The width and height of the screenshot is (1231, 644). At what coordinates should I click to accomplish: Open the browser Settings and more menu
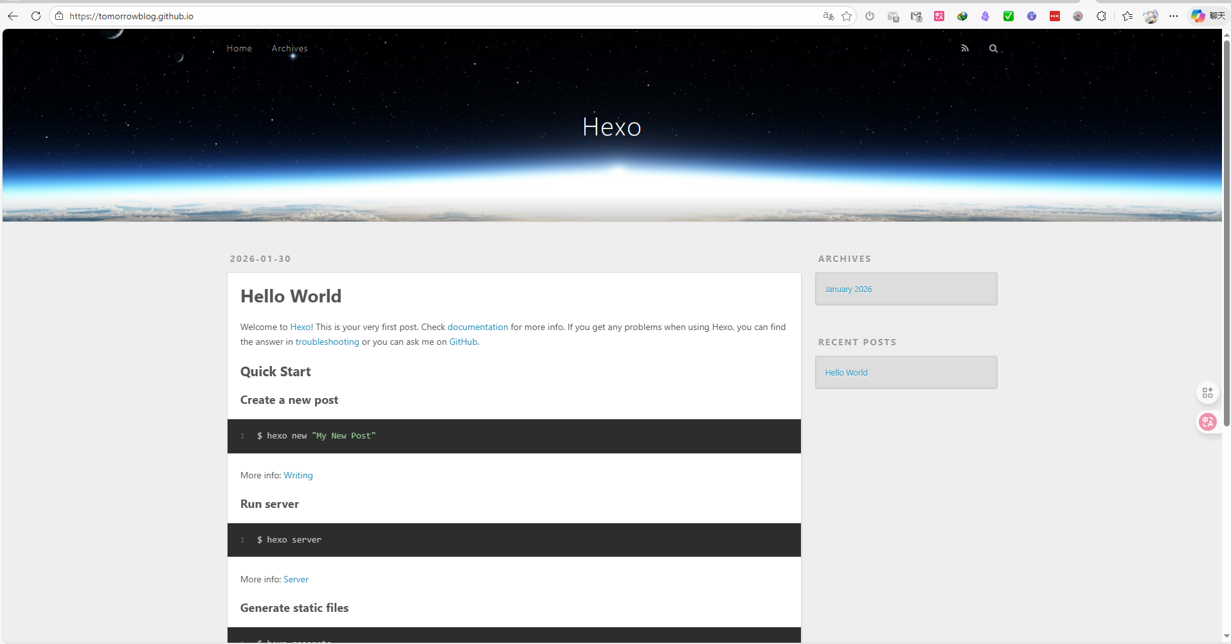pos(1174,16)
